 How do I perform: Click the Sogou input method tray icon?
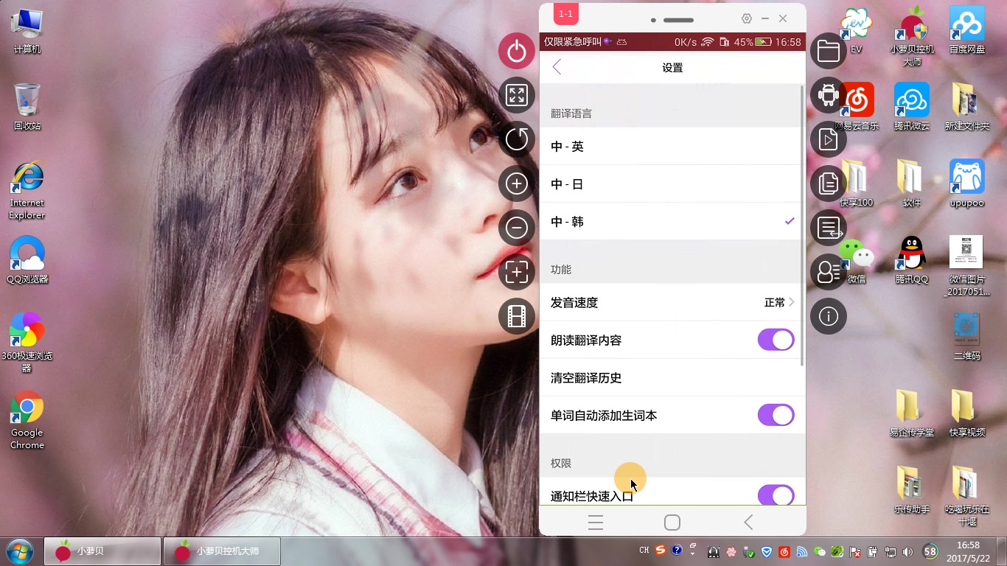(x=661, y=550)
